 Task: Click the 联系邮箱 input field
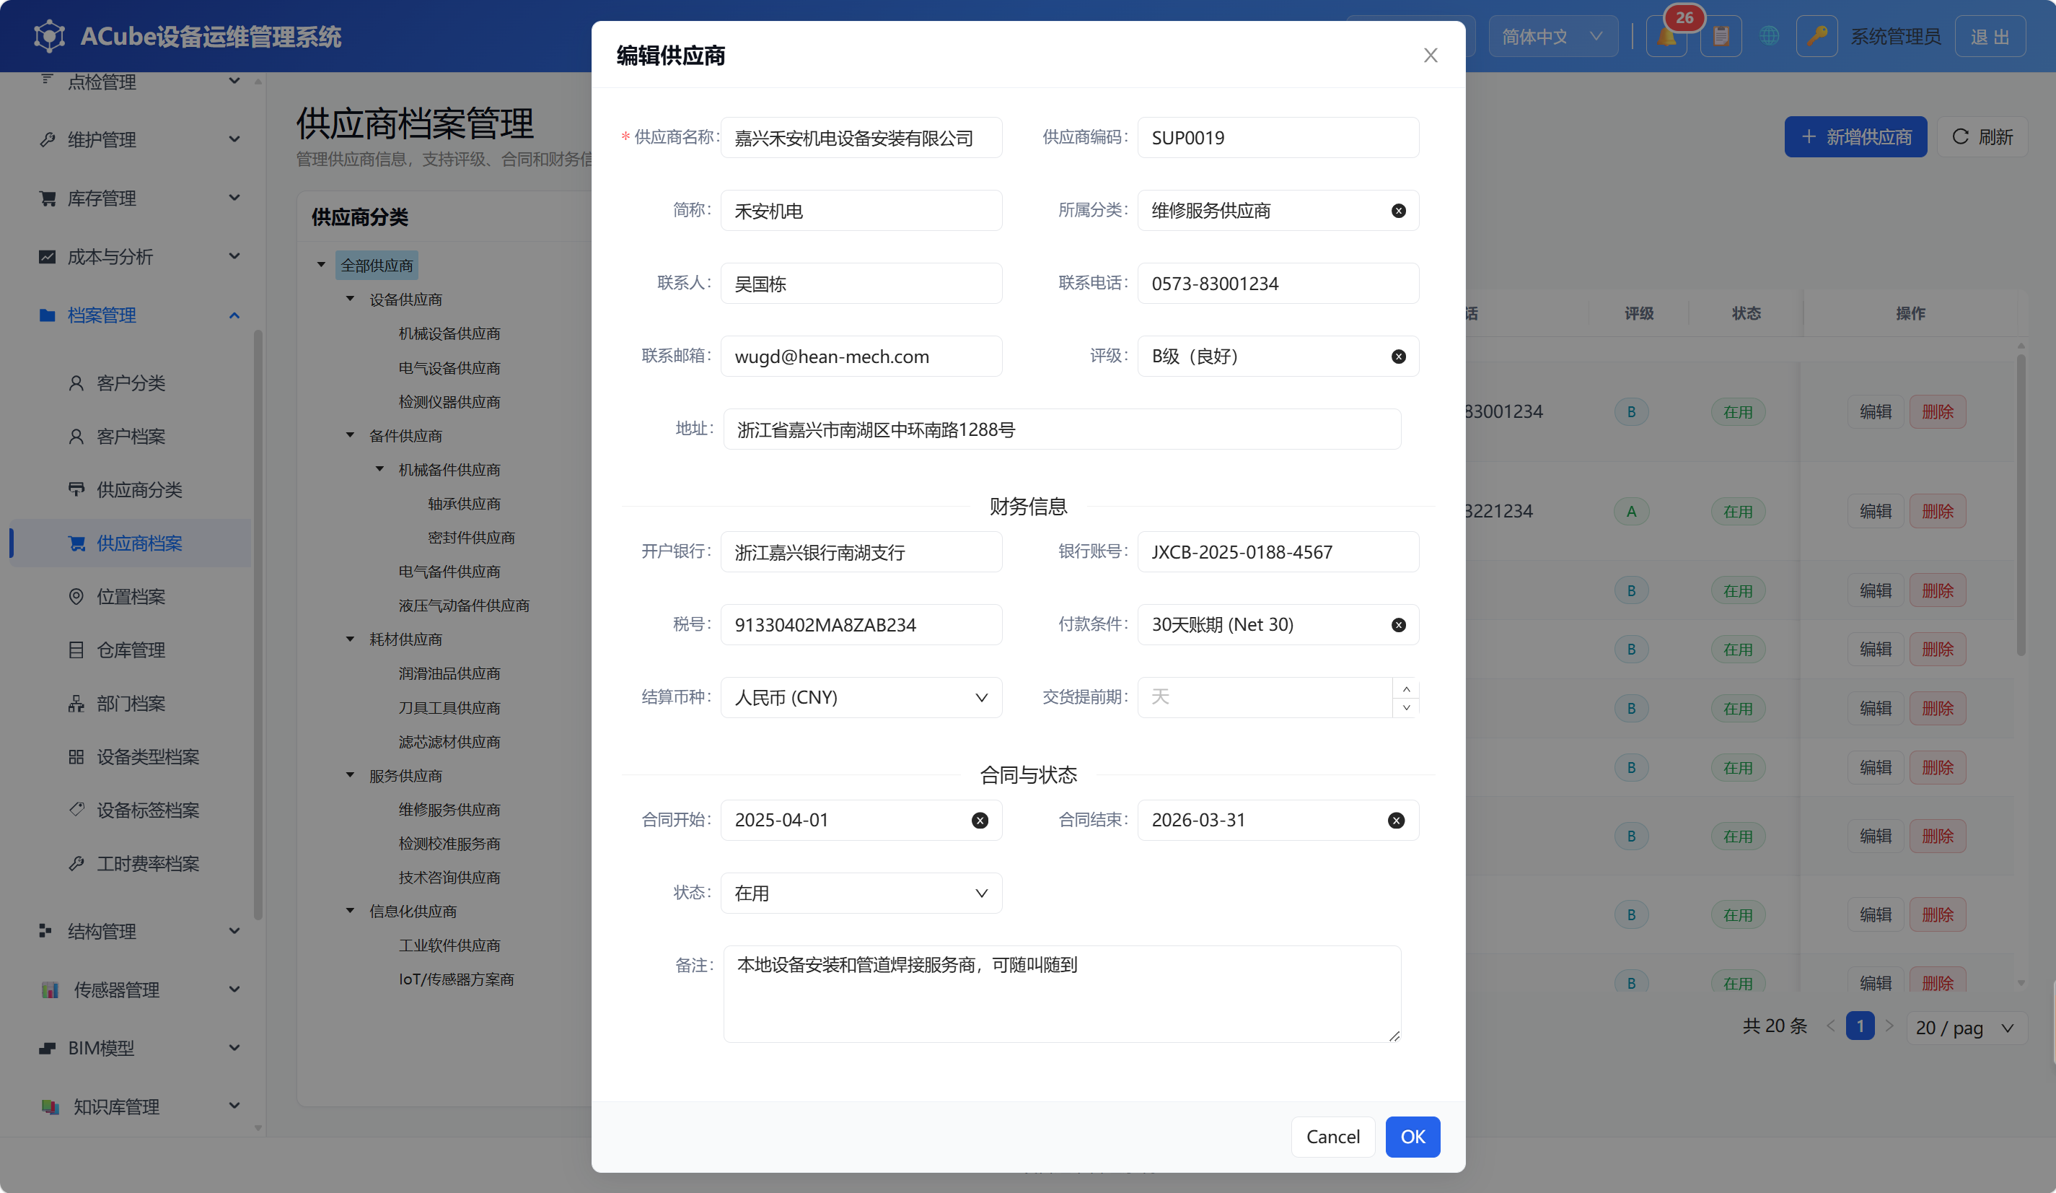[x=861, y=357]
